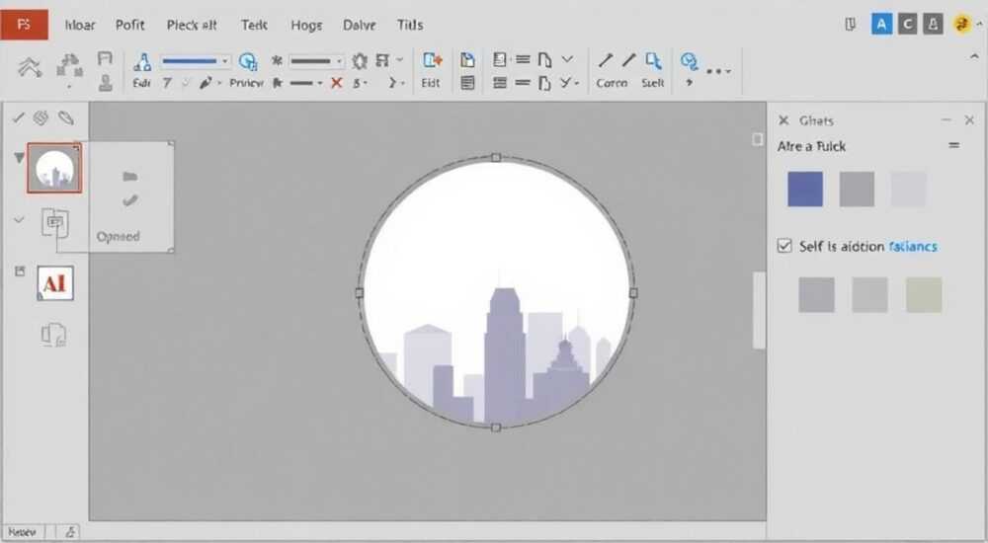Select the Caron arrow tool
Image resolution: width=988 pixels, height=543 pixels.
[x=606, y=60]
